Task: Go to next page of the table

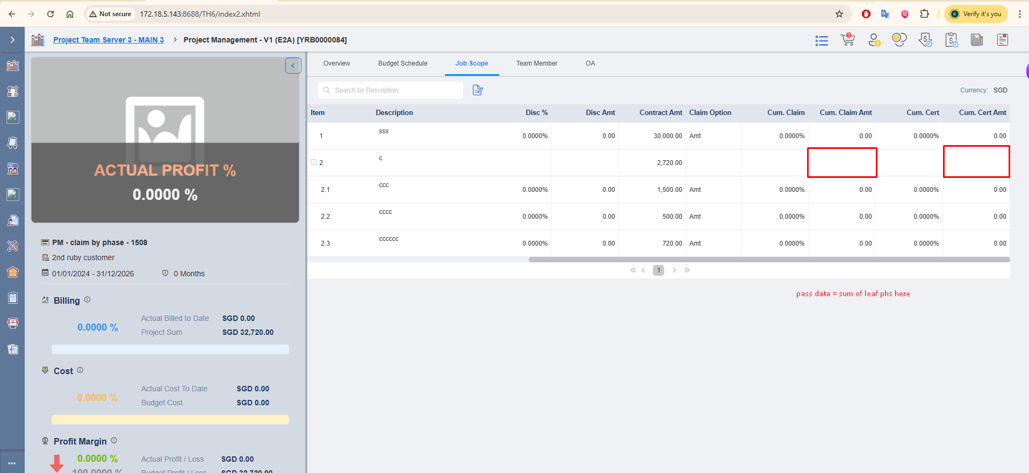Action: [674, 270]
